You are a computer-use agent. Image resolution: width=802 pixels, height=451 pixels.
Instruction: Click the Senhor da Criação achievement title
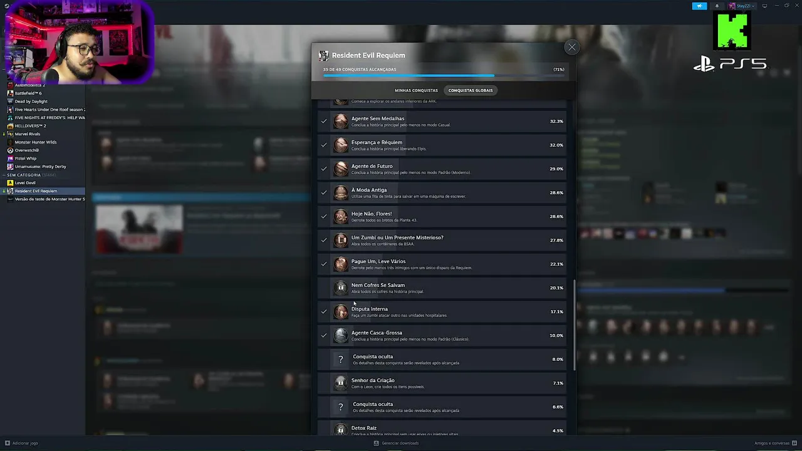pyautogui.click(x=373, y=380)
